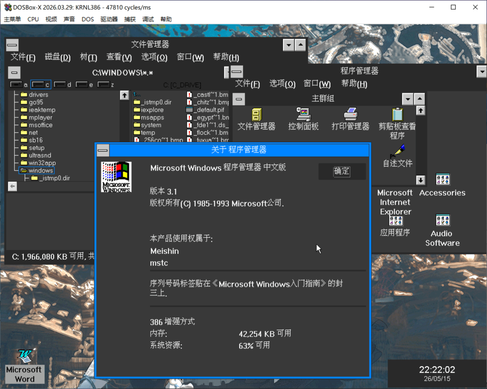The height and width of the screenshot is (389, 487).
Task: Select the _castl~1.bmp file
Action: point(207,94)
